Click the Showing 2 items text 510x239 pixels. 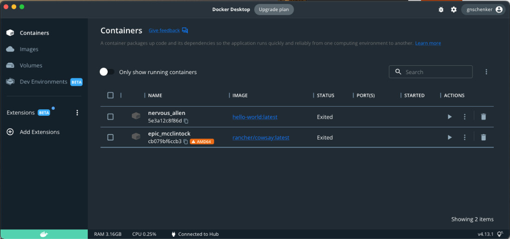[472, 220]
